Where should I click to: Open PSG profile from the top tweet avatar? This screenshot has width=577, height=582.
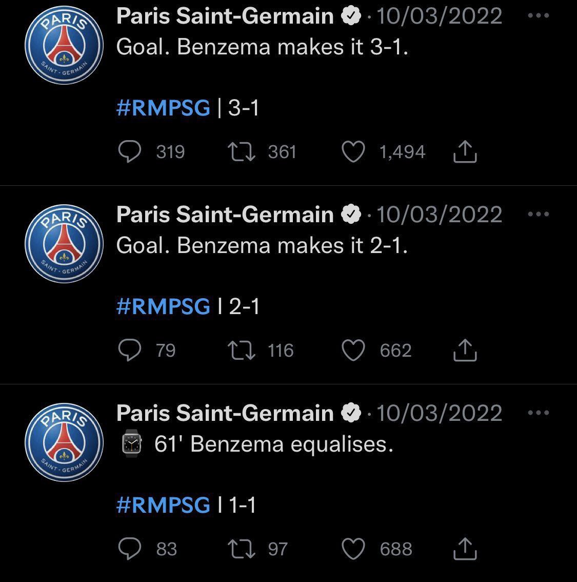64,45
